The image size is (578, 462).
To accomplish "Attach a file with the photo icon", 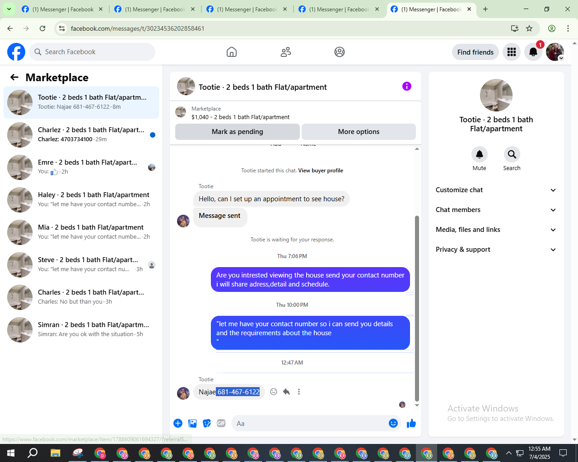I will (x=193, y=423).
